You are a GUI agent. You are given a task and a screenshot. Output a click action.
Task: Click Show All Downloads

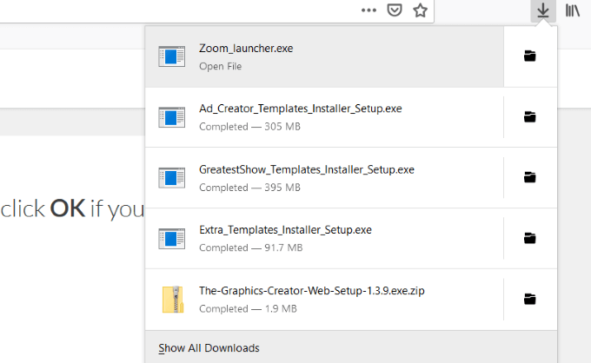coord(209,348)
